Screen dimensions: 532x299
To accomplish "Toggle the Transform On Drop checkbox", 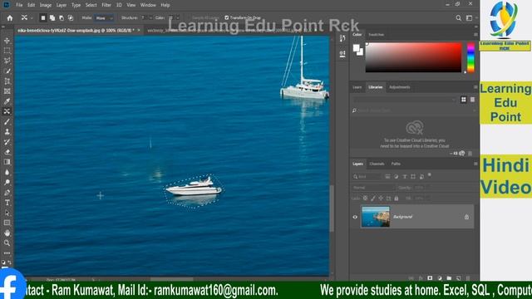I will (x=227, y=17).
